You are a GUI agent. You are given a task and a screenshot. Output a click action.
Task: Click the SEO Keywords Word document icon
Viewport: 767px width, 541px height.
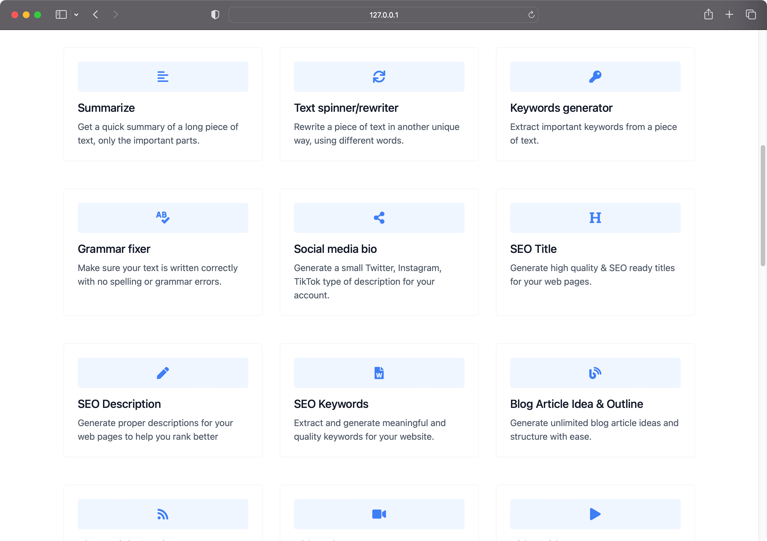pos(379,373)
